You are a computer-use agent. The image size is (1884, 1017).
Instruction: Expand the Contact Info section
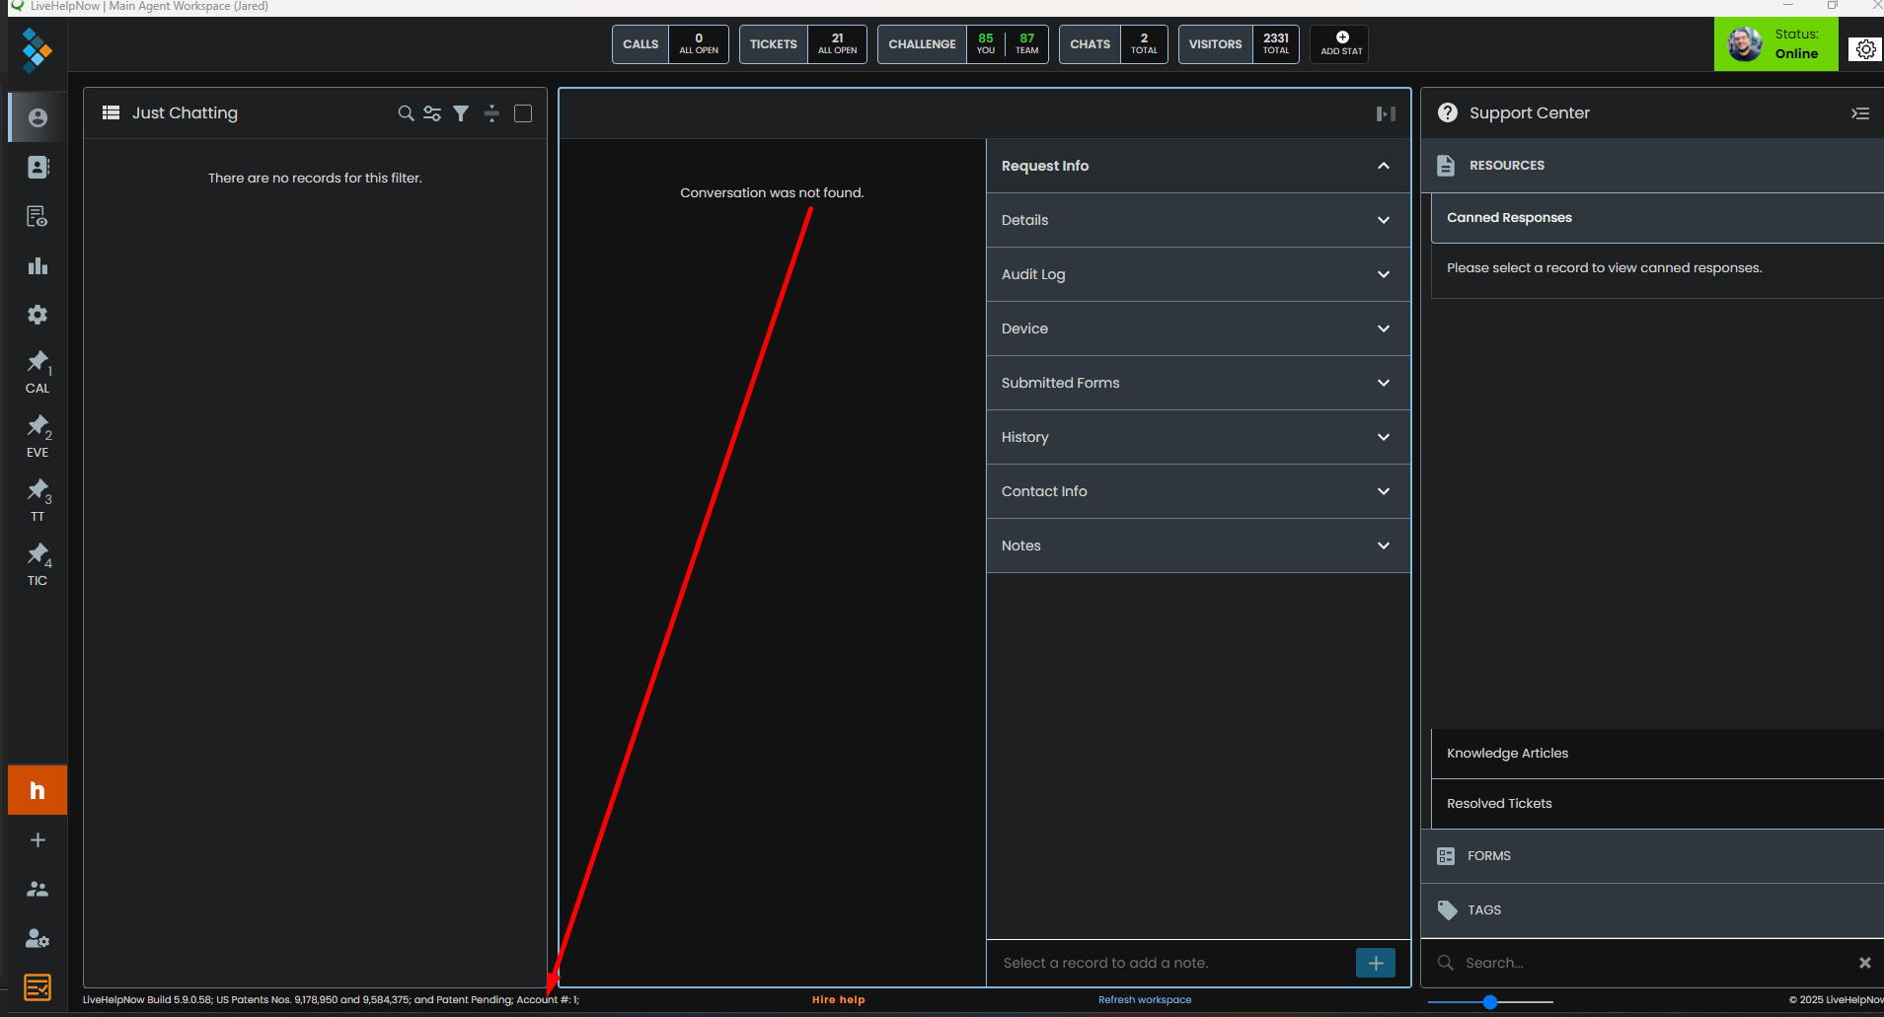coord(1197,491)
